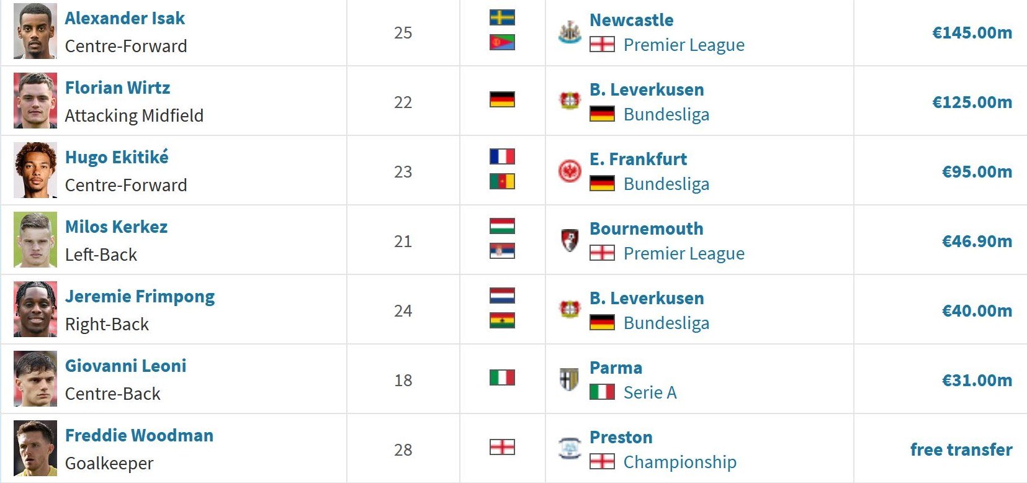This screenshot has height=483, width=1027.
Task: Click the €145.00m transfer fee
Action: pyautogui.click(x=972, y=32)
